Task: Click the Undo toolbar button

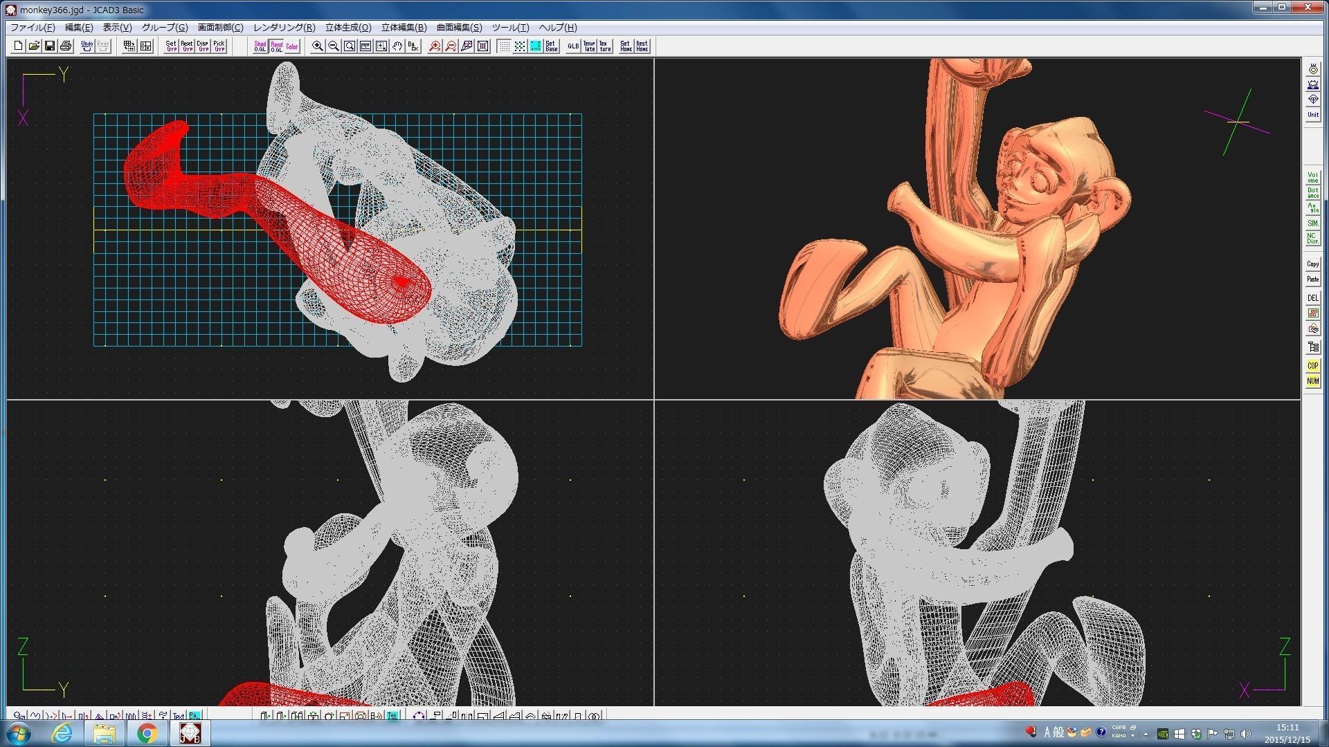Action: pos(87,46)
